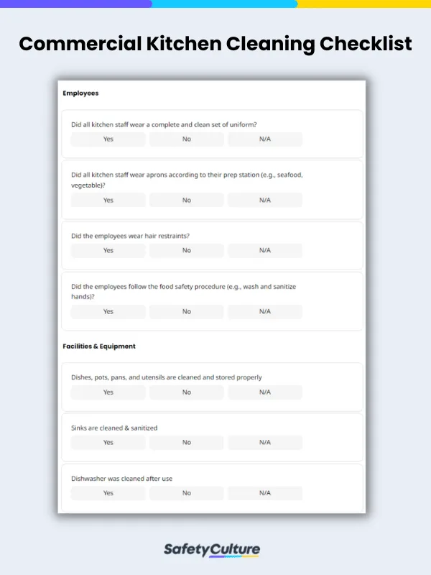Choose No for aprons by prep station
This screenshot has width=431, height=575.
(x=187, y=200)
